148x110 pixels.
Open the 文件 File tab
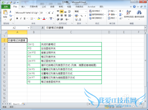[6, 7]
